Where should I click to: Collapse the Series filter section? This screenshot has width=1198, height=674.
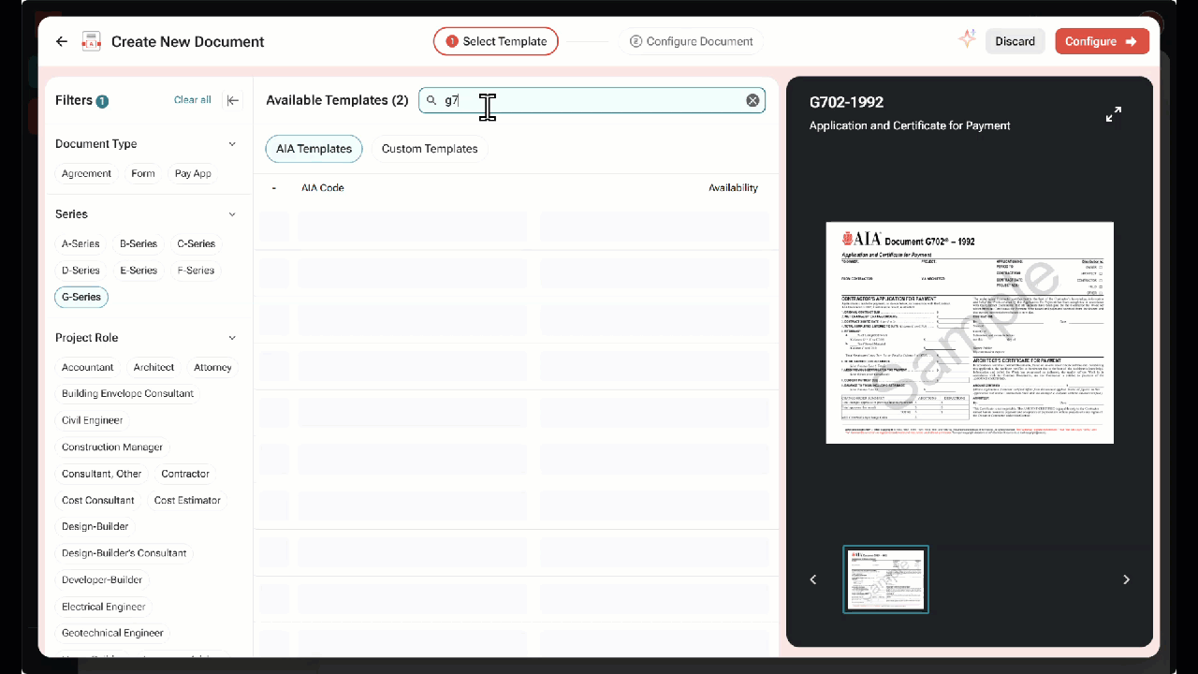[x=232, y=214]
